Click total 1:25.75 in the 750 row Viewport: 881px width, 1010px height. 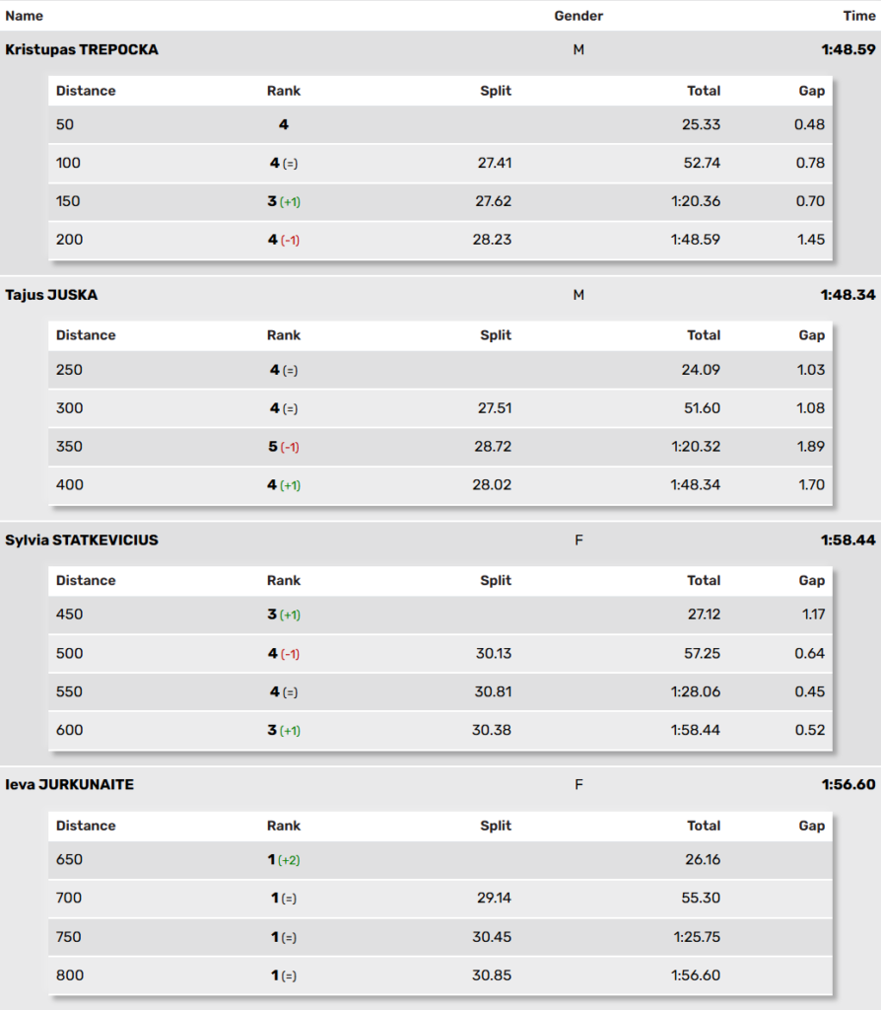point(697,937)
